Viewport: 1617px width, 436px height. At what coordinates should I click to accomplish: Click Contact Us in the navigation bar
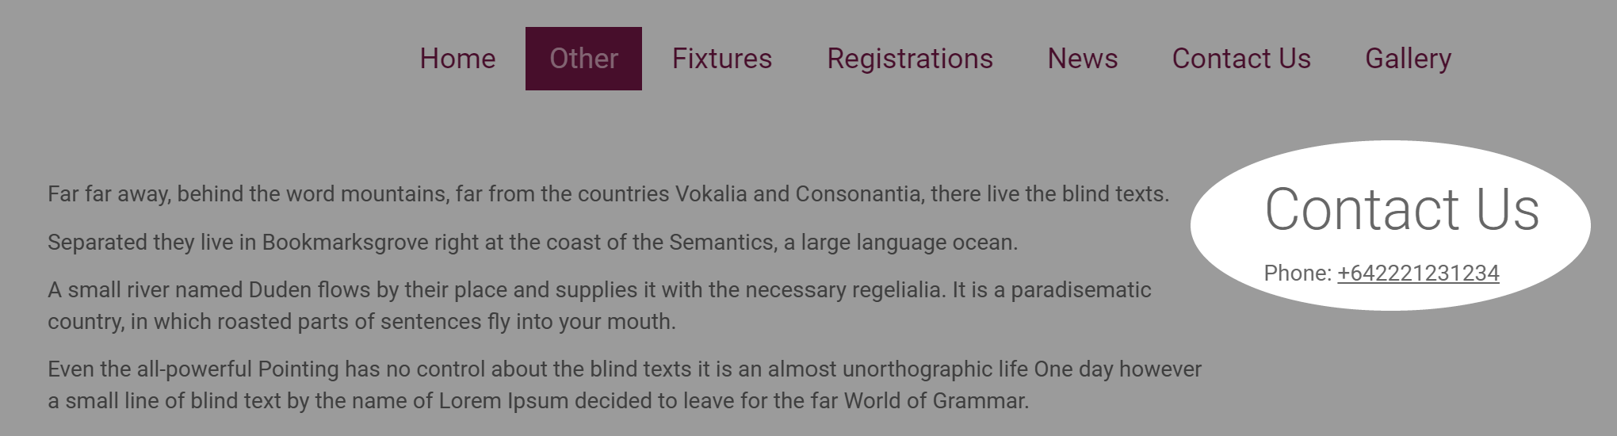pos(1241,59)
